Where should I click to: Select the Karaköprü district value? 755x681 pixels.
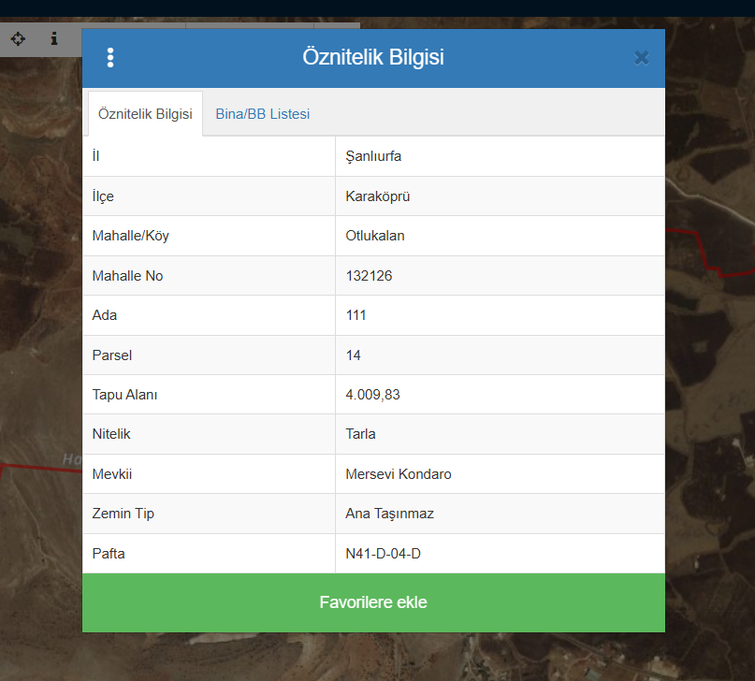pyautogui.click(x=378, y=196)
